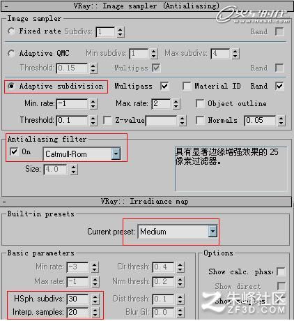Toggle the Antialiasing filter On checkbox
Image resolution: width=294 pixels, height=321 pixels.
[14, 152]
